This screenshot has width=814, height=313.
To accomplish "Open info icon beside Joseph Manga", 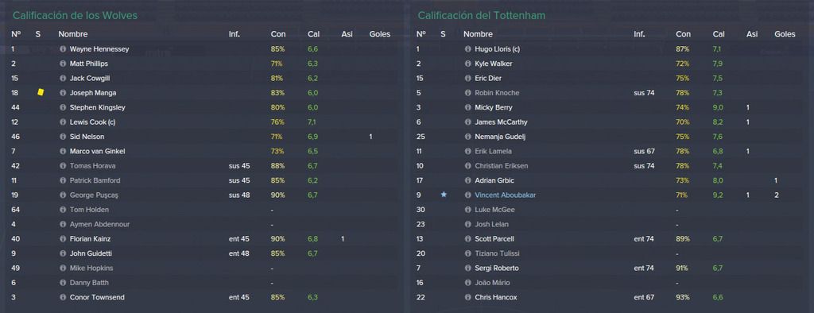I will [x=63, y=93].
